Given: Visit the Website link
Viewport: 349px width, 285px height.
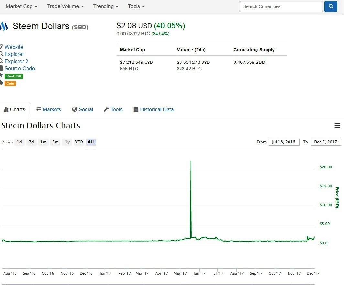Looking at the screenshot, I should (x=14, y=47).
